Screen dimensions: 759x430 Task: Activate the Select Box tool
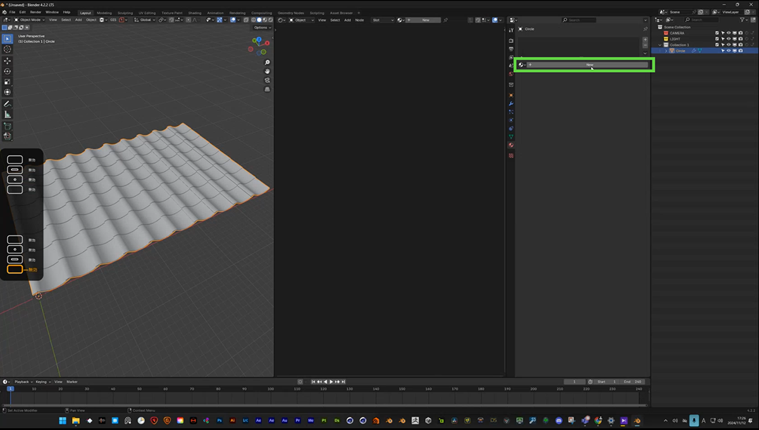[8, 39]
